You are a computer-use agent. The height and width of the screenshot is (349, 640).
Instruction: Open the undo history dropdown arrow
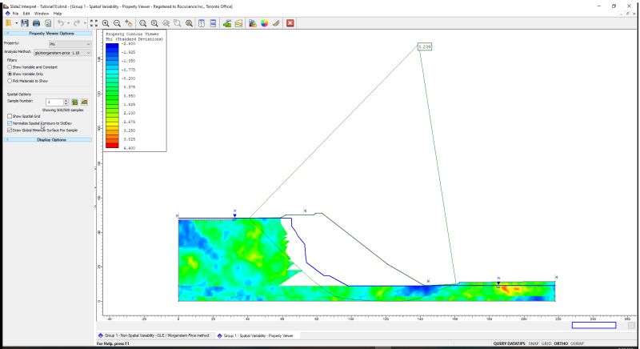(68, 23)
